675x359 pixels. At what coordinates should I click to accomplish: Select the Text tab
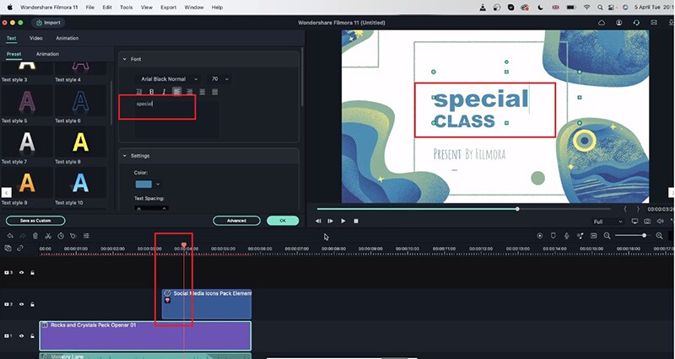point(11,38)
